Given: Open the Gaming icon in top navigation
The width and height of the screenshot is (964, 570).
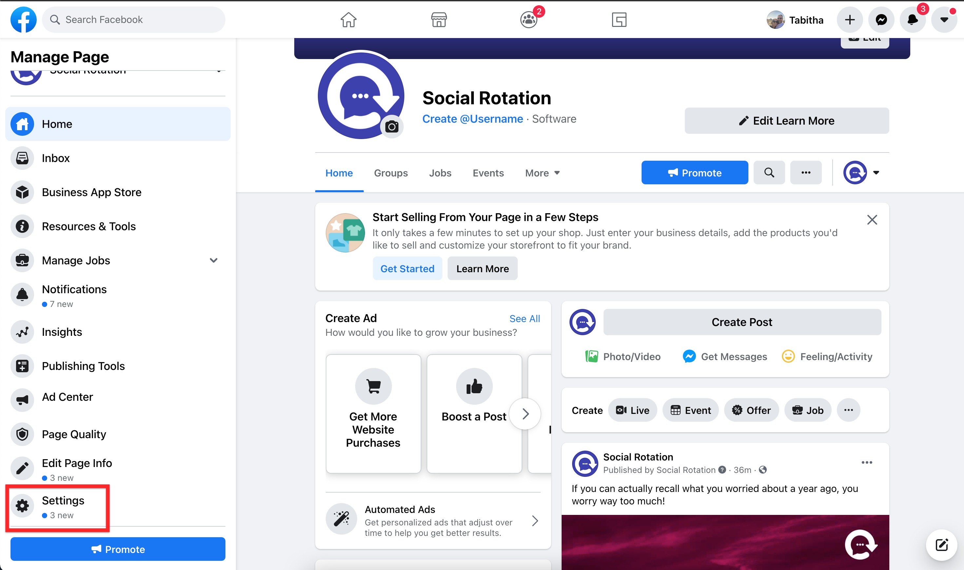Looking at the screenshot, I should 619,20.
